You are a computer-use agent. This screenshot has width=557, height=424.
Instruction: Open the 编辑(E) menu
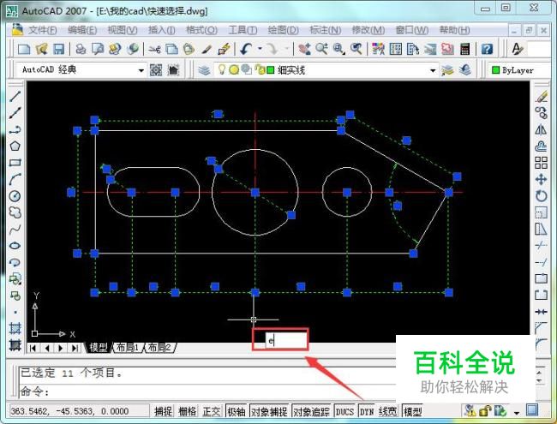click(x=82, y=30)
